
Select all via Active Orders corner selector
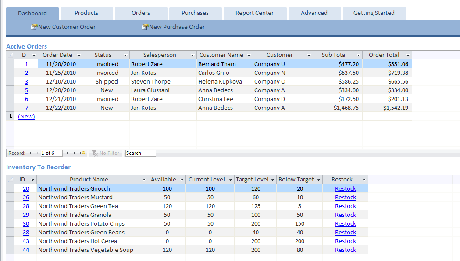[10, 55]
